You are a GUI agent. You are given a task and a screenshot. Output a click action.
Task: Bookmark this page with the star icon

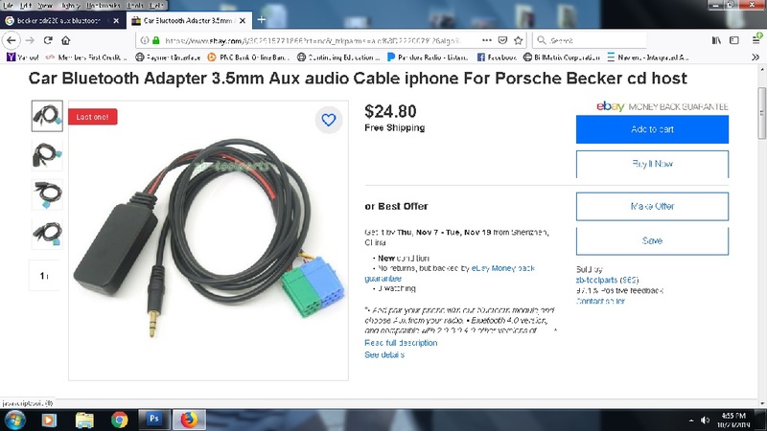[x=518, y=40]
